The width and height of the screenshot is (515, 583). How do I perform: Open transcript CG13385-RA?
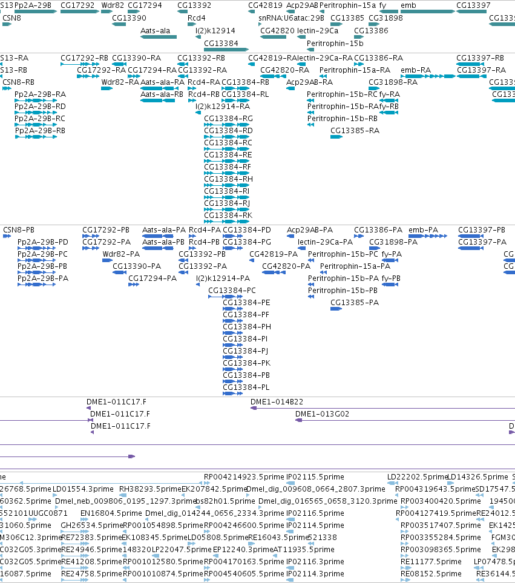pos(355,131)
